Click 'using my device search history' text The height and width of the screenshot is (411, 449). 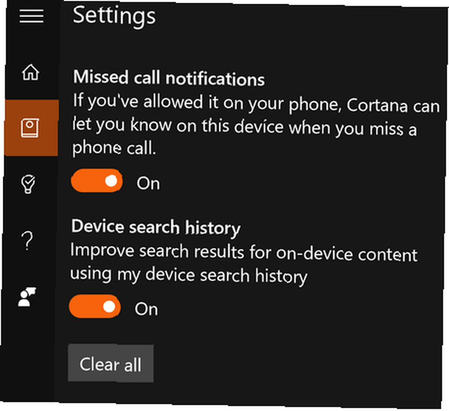point(189,275)
